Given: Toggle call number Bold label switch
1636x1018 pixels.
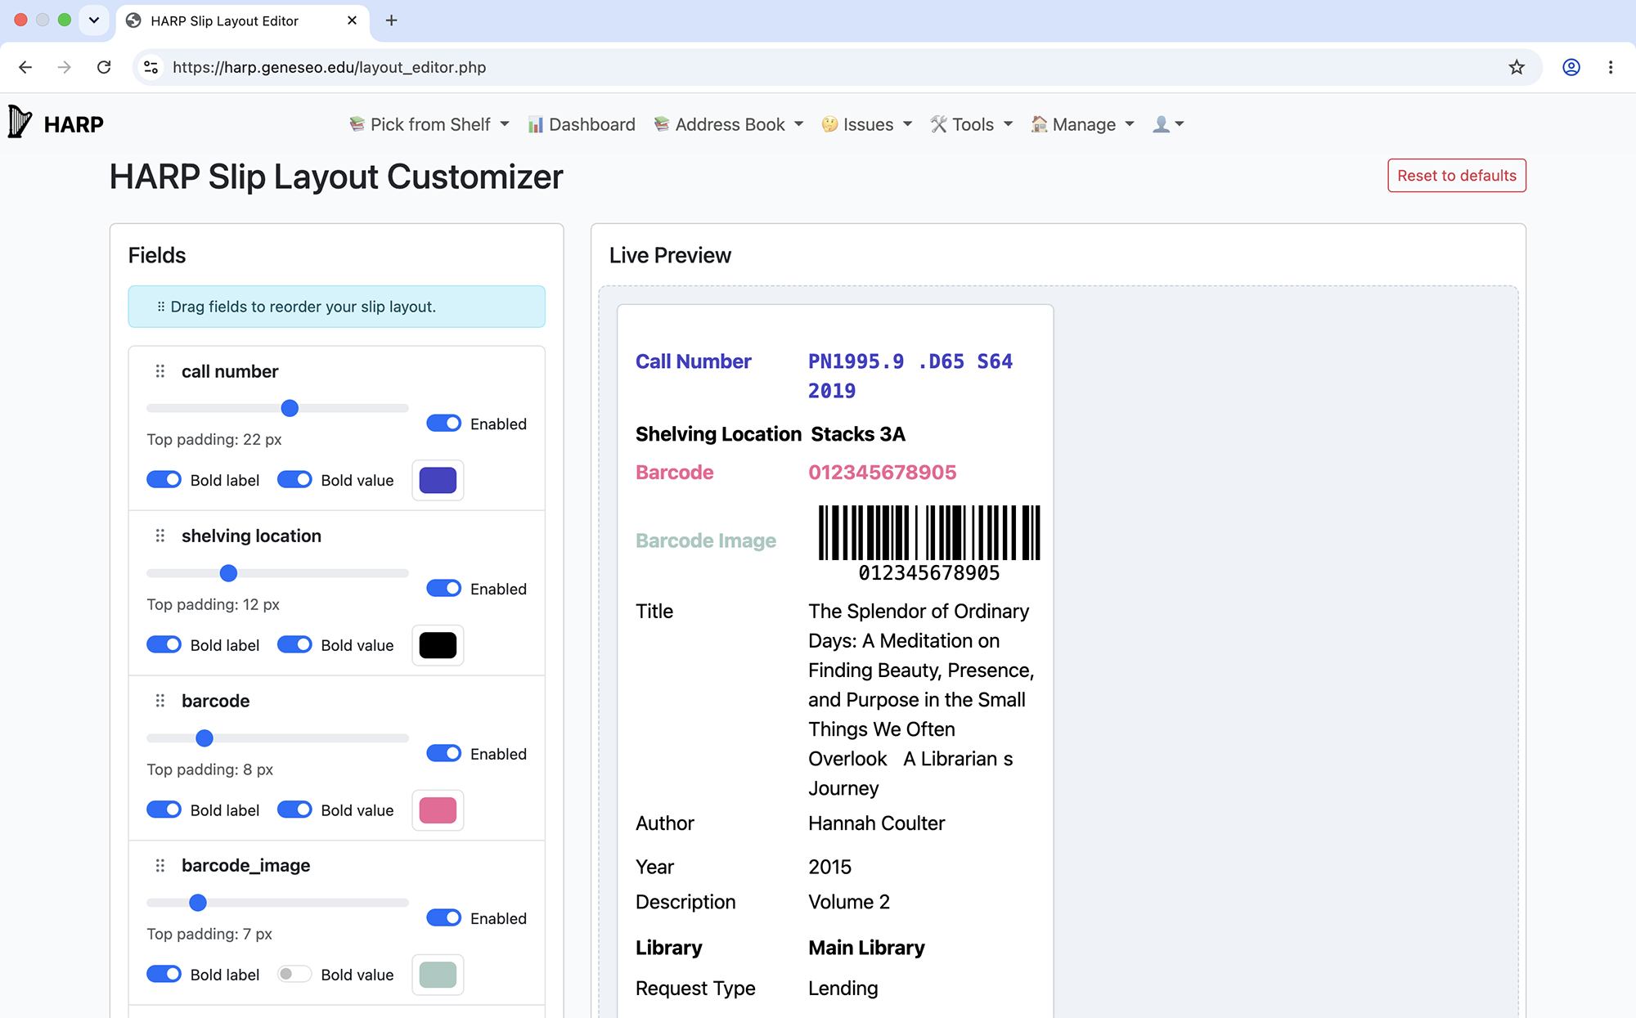Looking at the screenshot, I should [x=164, y=480].
